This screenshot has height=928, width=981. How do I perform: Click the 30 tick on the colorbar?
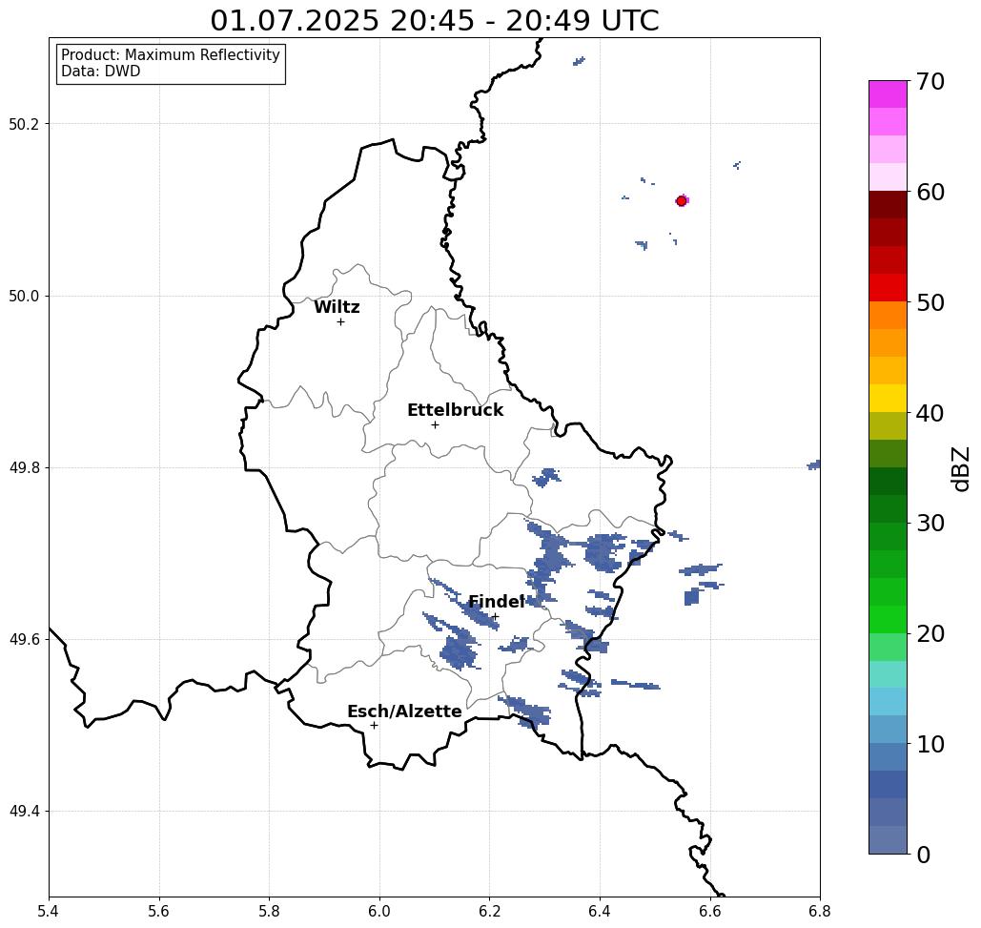(x=930, y=524)
